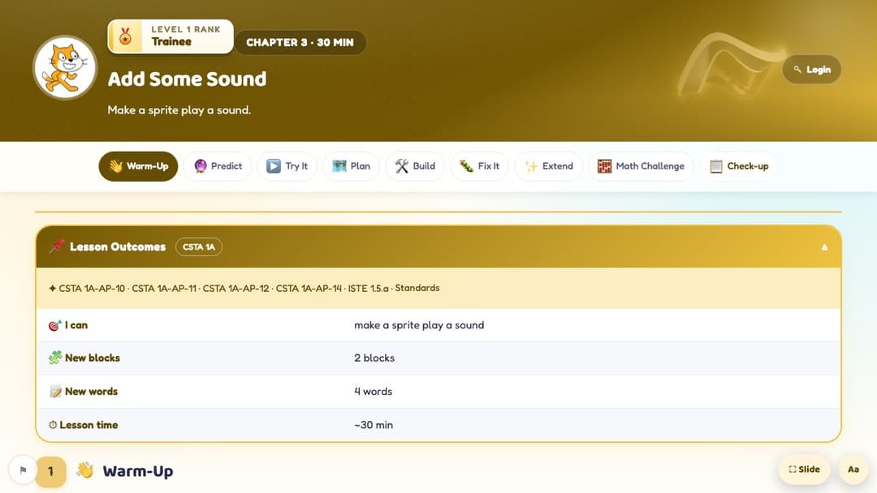This screenshot has width=877, height=493.
Task: Click CSTA 1A-AP-14 standard text
Action: (309, 289)
